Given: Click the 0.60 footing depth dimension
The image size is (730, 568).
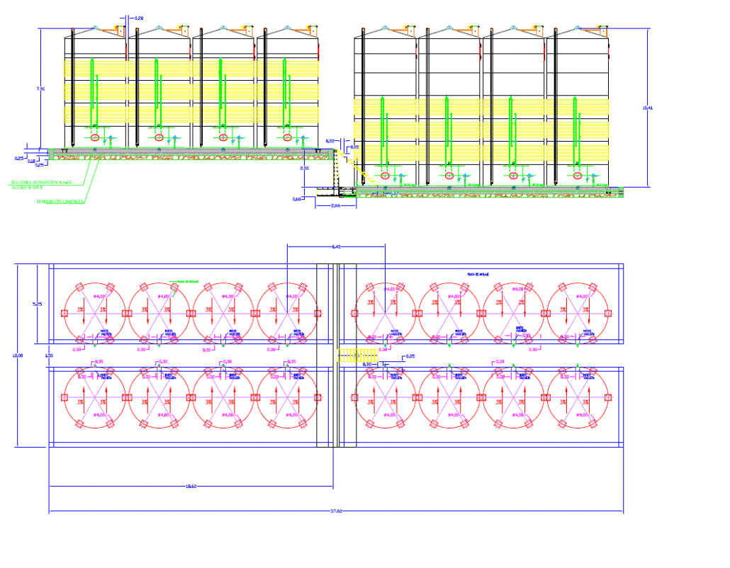Looking at the screenshot, I should [x=297, y=199].
